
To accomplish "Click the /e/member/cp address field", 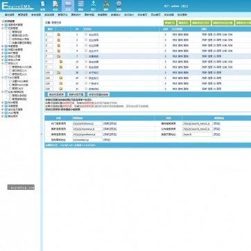I will click(x=87, y=140).
